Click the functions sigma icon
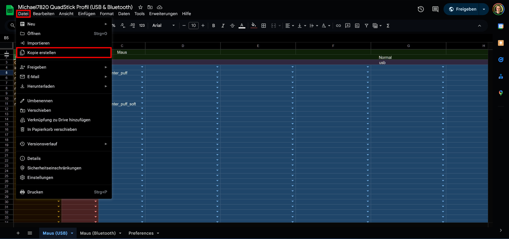 click(388, 26)
